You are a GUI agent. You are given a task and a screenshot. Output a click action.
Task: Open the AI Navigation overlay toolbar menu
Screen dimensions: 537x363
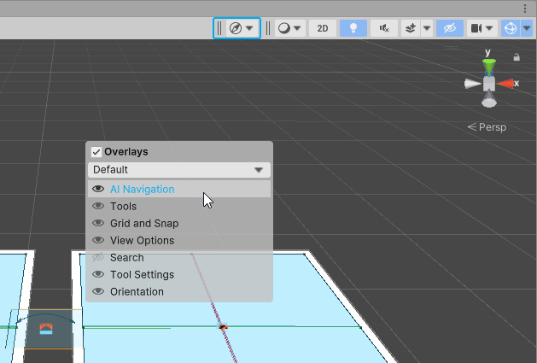pyautogui.click(x=241, y=28)
